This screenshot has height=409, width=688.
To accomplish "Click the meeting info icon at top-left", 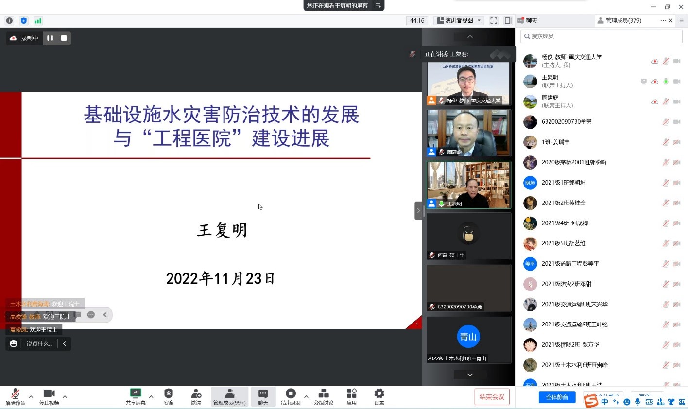I will point(9,21).
